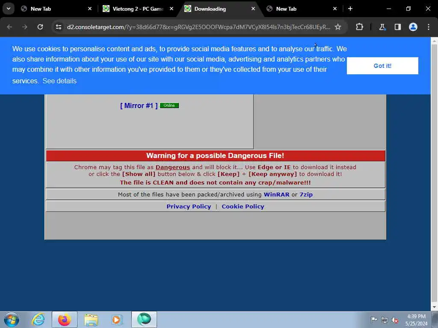This screenshot has width=438, height=328.
Task: Open Action Center flag in system tray
Action: click(x=373, y=320)
